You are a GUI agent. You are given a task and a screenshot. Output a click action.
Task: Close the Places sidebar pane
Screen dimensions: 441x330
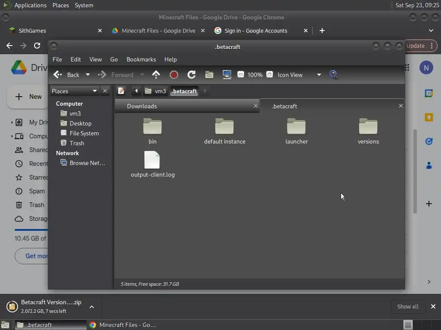105,91
